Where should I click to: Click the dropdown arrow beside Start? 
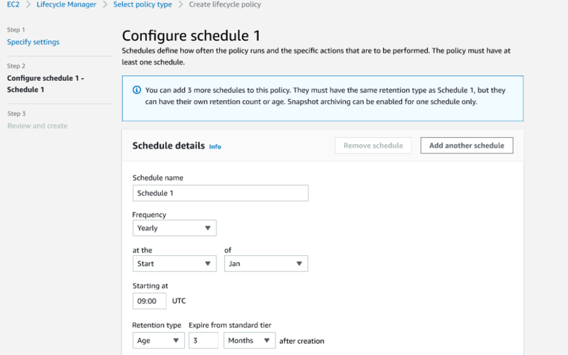tap(209, 263)
